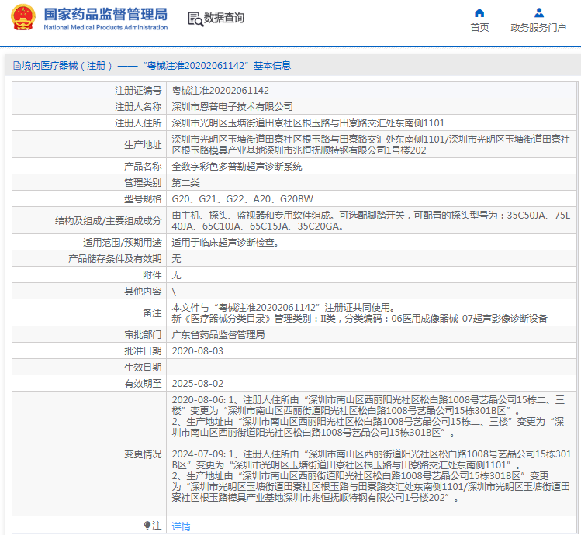Select model specs G20、G21、G22、A20、G20BW
This screenshot has height=535, width=581.
[242, 199]
